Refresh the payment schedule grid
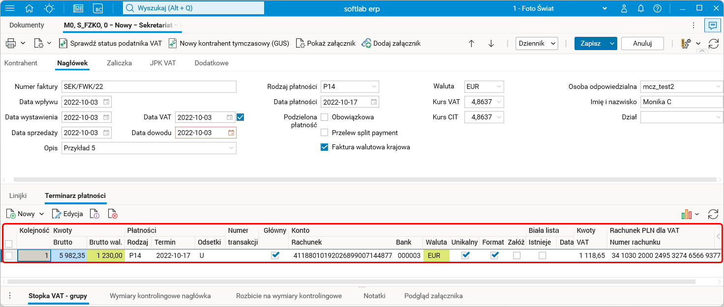 click(713, 214)
